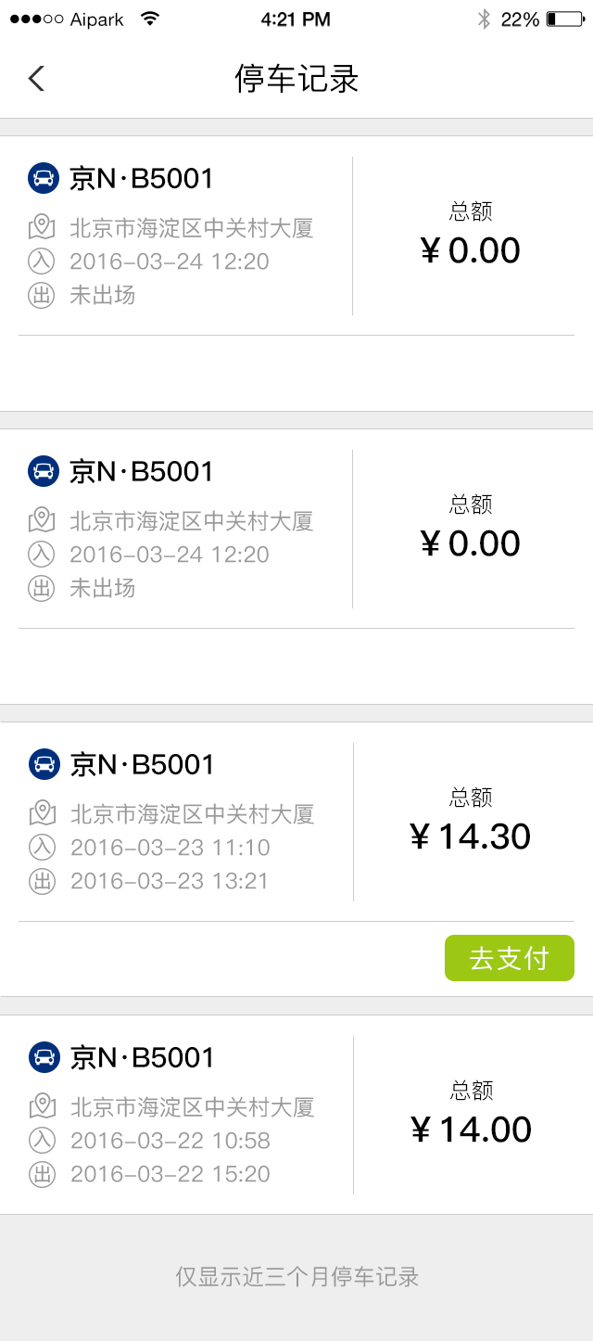Click the entry time (入) icon on first record
The image size is (593, 1341).
tap(41, 262)
